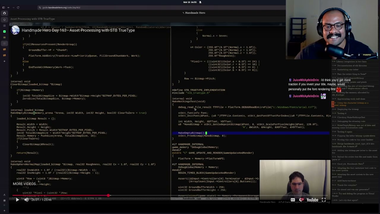Click the download icon in the bottom-left sidebar

pyautogui.click(x=4, y=195)
